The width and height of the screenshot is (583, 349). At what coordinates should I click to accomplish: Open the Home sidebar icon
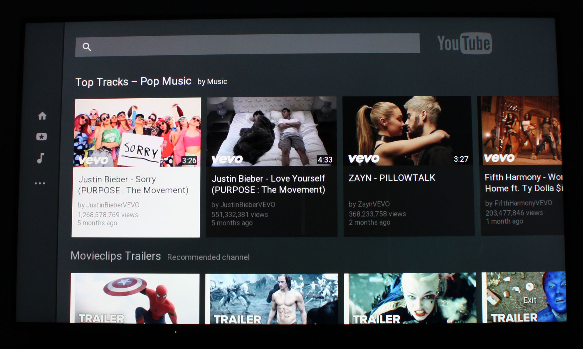point(42,116)
